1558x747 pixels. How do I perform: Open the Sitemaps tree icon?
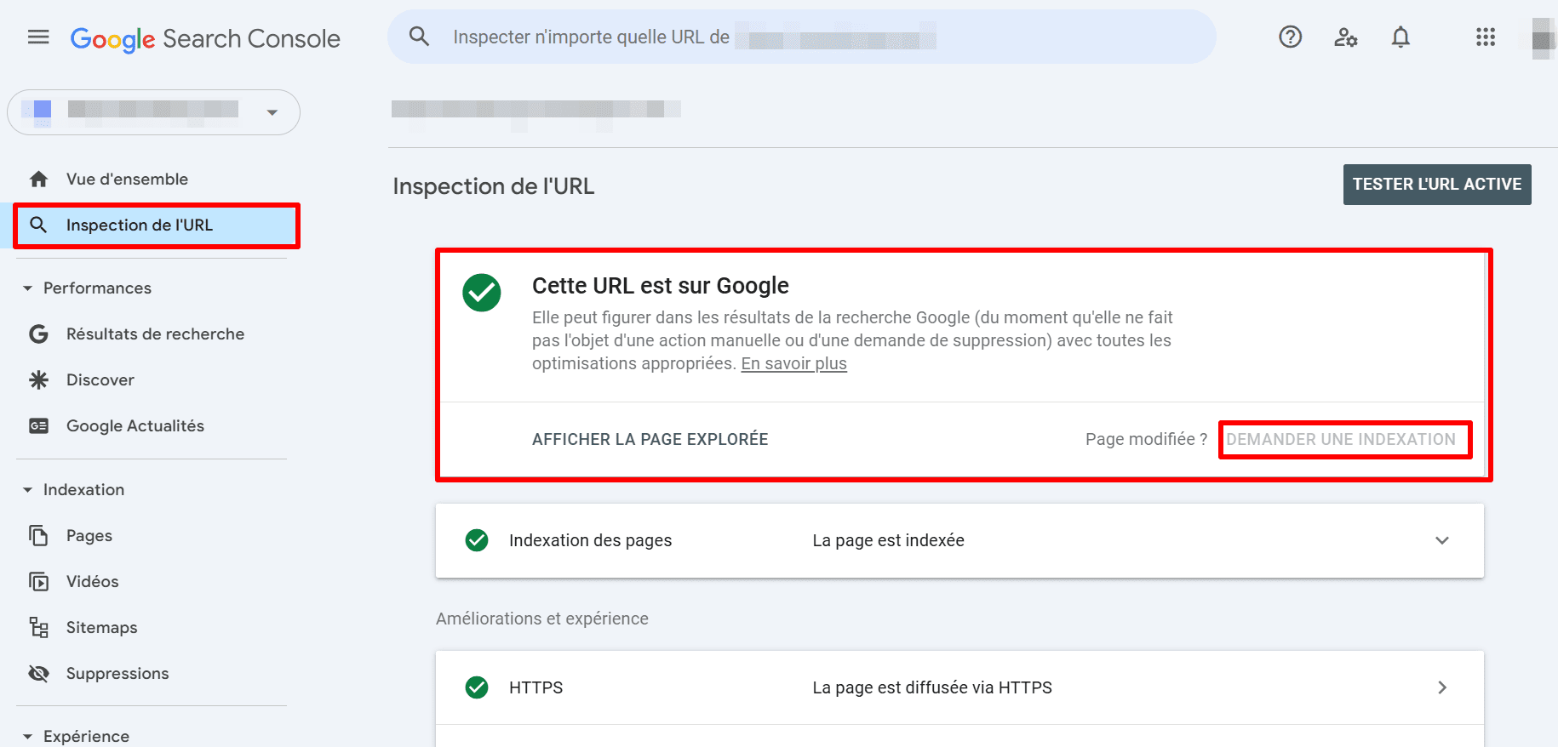[39, 628]
